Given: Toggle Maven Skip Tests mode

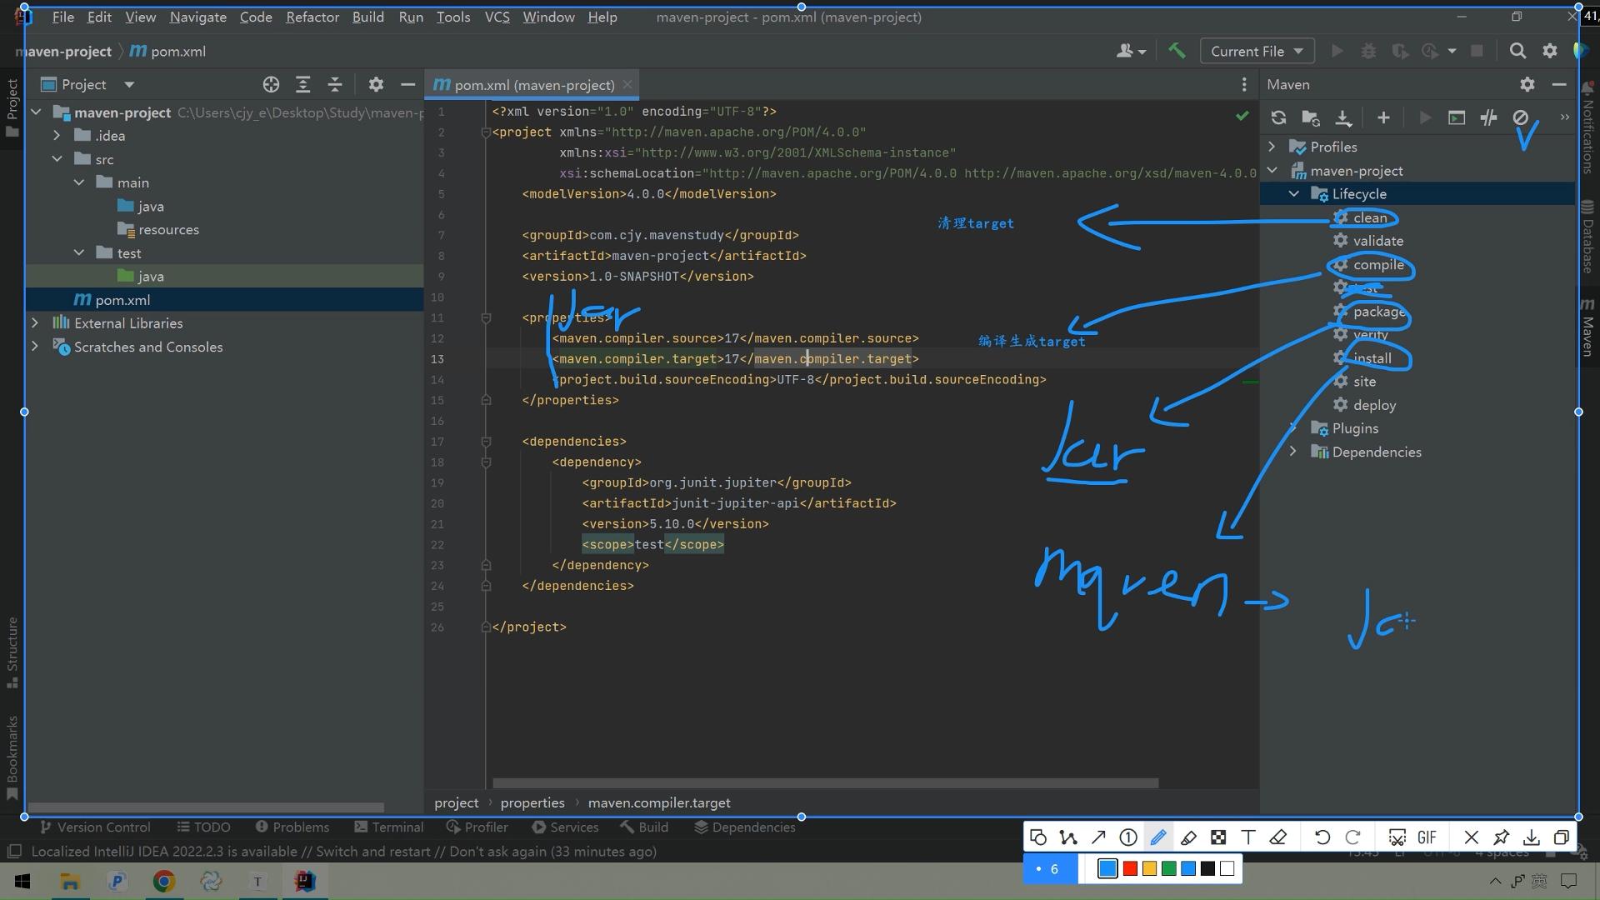Looking at the screenshot, I should pos(1521,117).
